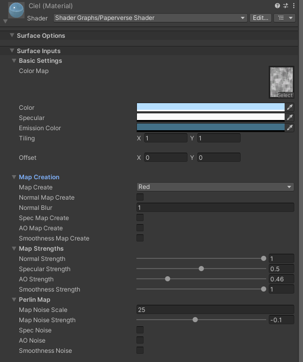This screenshot has width=303, height=362.
Task: Open the Map Create Red dropdown
Action: (x=215, y=187)
